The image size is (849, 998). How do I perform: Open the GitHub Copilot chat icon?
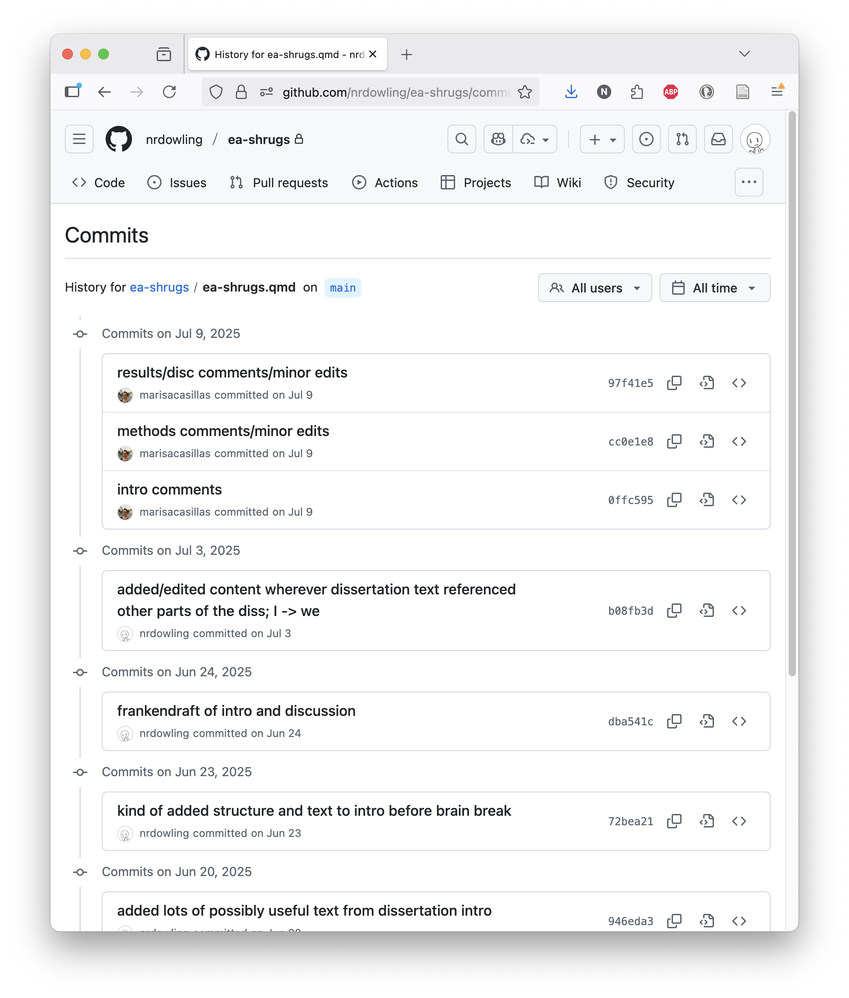498,139
